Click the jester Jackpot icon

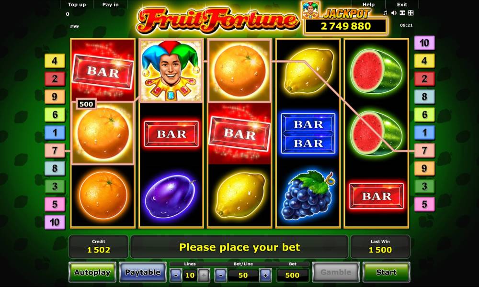point(310,10)
